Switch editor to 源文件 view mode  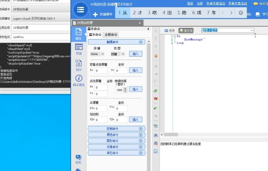click(x=186, y=31)
